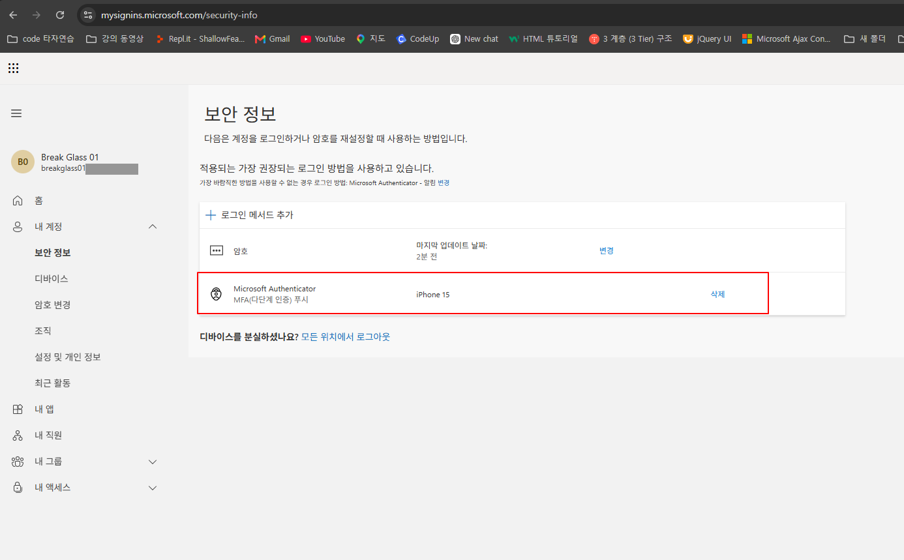This screenshot has height=560, width=904.
Task: Open the HTML 튜토리얼 bookmark
Action: (543, 39)
